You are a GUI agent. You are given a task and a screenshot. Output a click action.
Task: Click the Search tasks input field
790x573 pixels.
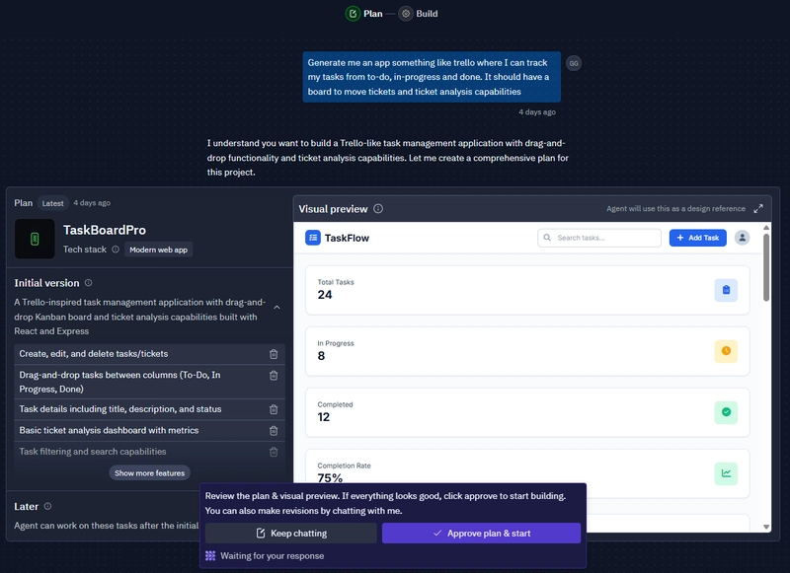click(x=599, y=238)
